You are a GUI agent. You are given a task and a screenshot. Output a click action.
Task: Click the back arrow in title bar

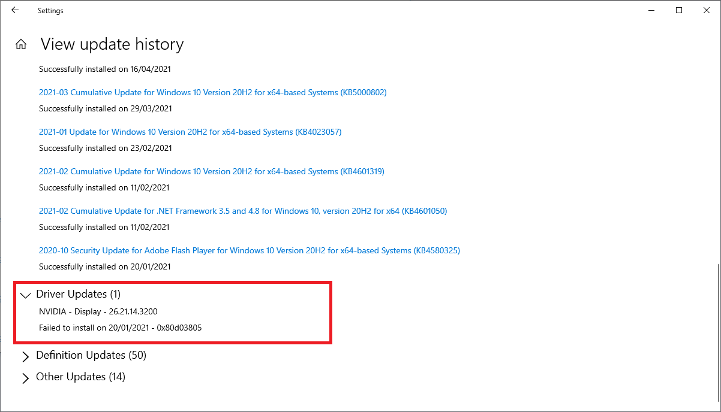[x=15, y=10]
